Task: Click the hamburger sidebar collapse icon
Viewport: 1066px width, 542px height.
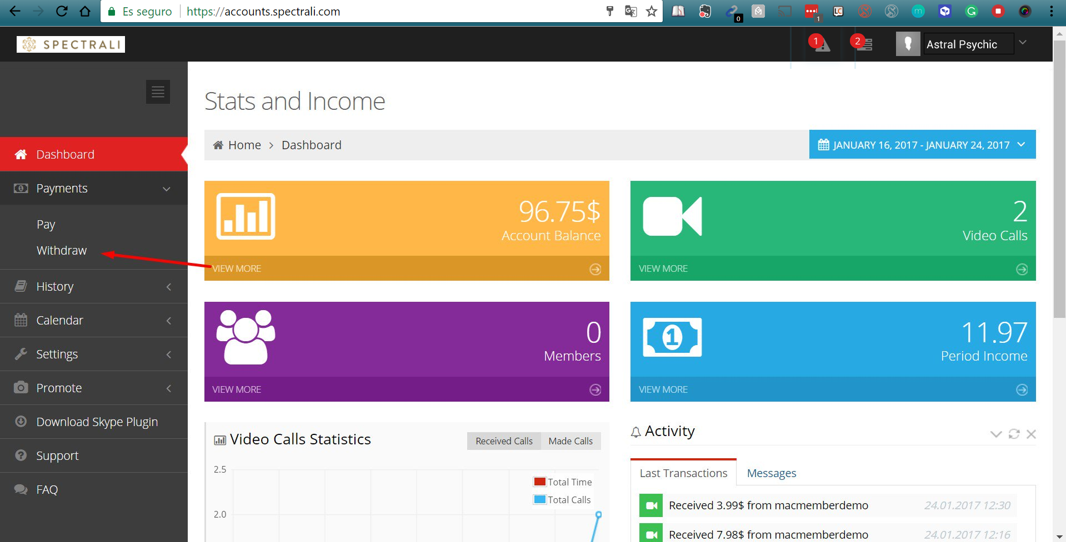Action: pos(158,92)
